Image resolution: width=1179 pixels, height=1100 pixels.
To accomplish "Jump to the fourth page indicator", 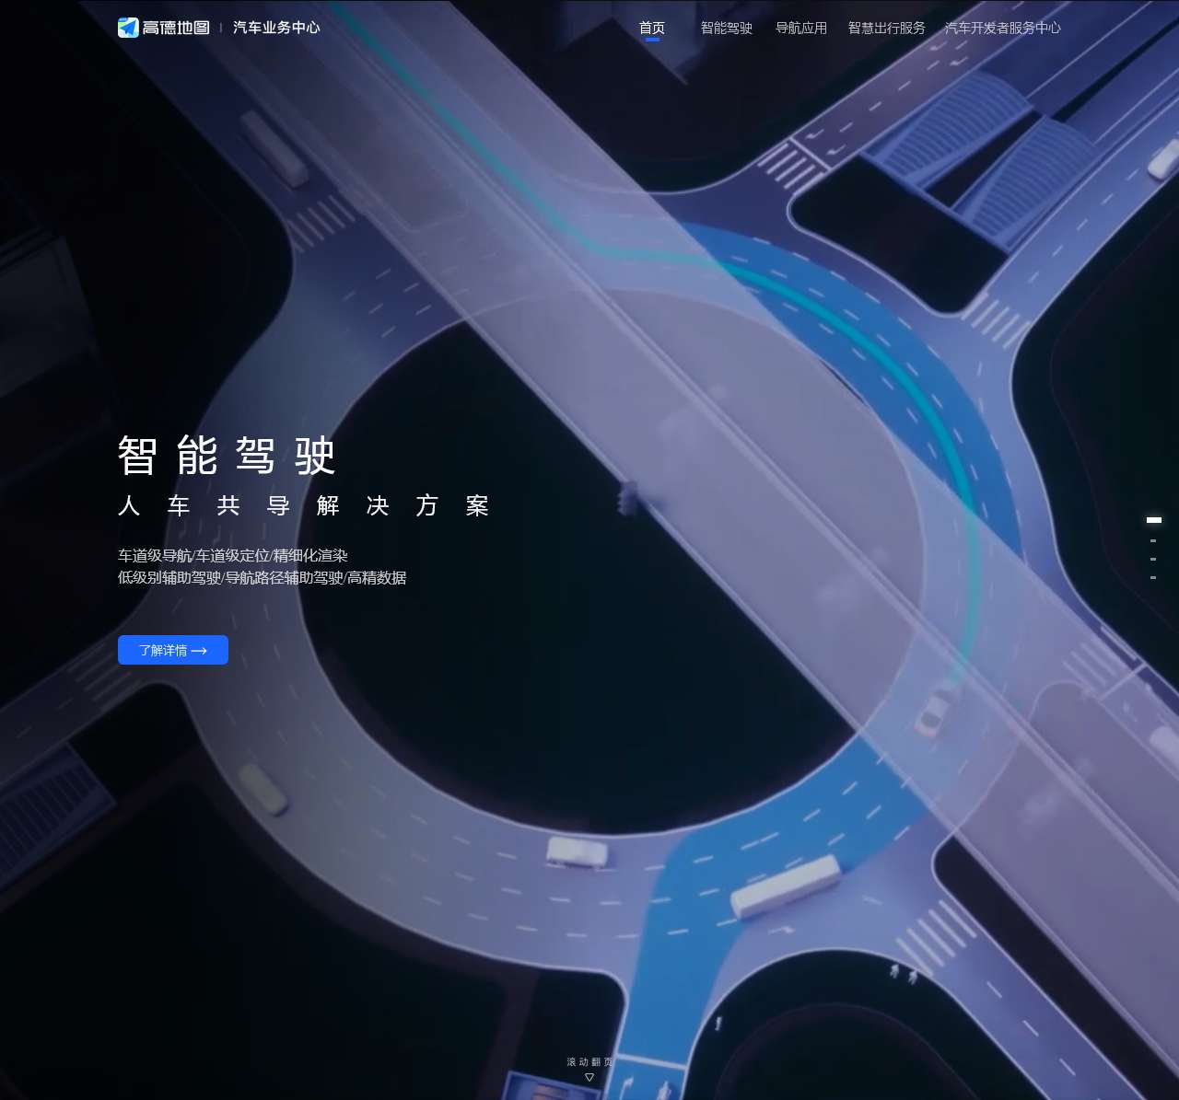I will tap(1153, 577).
